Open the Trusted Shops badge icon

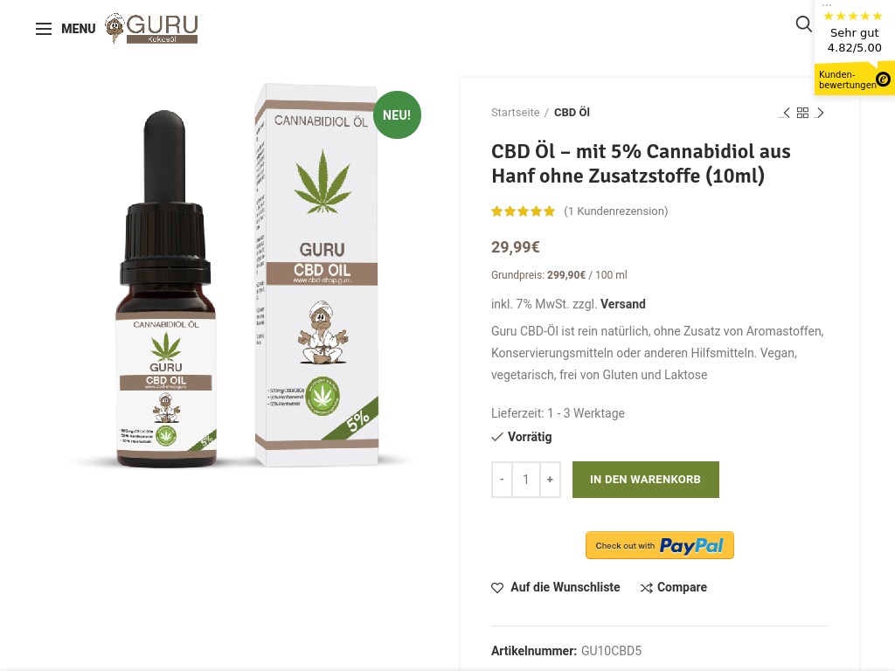883,80
